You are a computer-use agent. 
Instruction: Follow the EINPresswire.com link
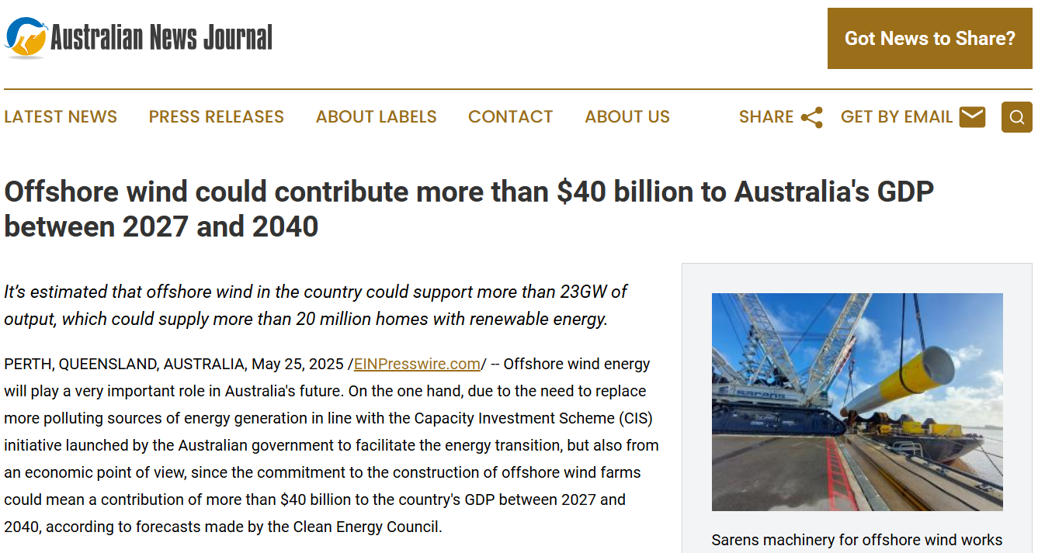(x=417, y=364)
